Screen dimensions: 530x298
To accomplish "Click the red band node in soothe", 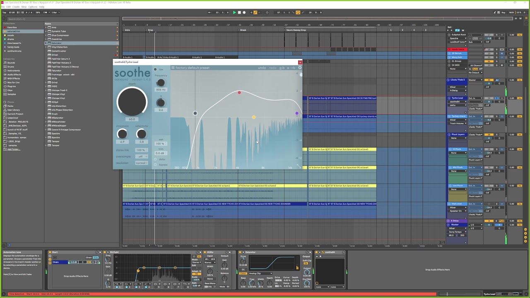I will point(239,92).
